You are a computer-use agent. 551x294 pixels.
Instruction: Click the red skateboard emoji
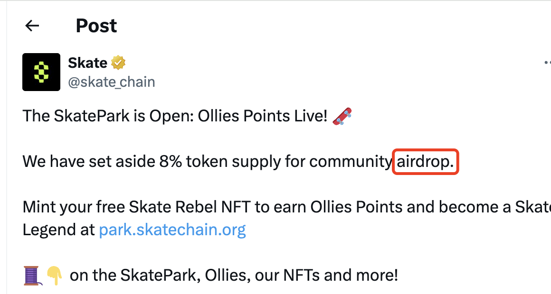(x=342, y=116)
